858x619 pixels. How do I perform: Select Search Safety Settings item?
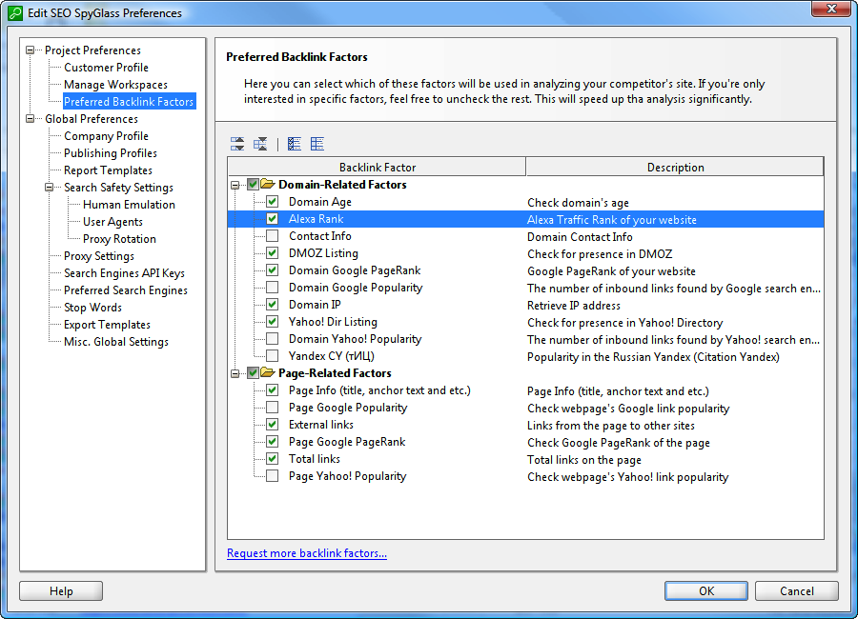118,187
